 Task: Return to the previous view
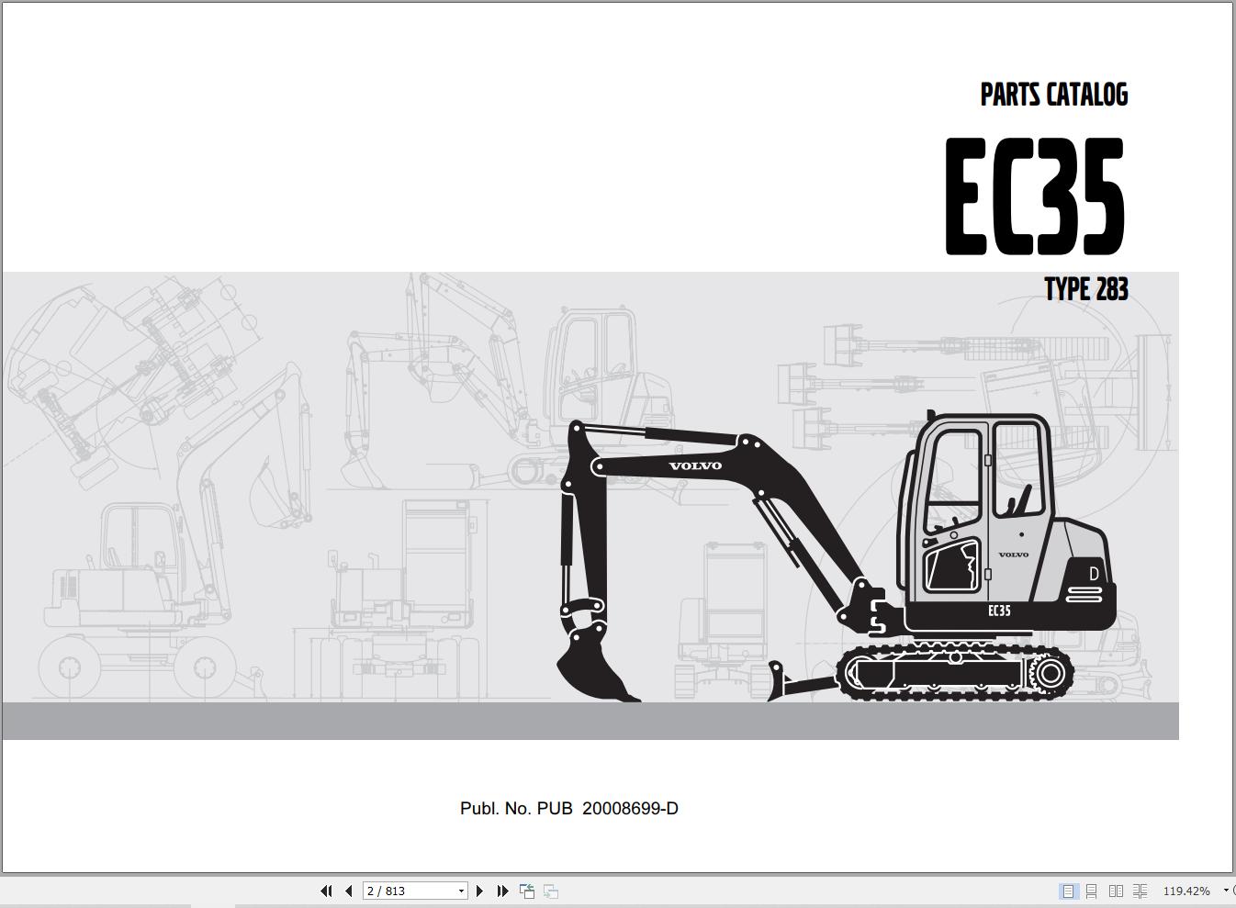[527, 891]
